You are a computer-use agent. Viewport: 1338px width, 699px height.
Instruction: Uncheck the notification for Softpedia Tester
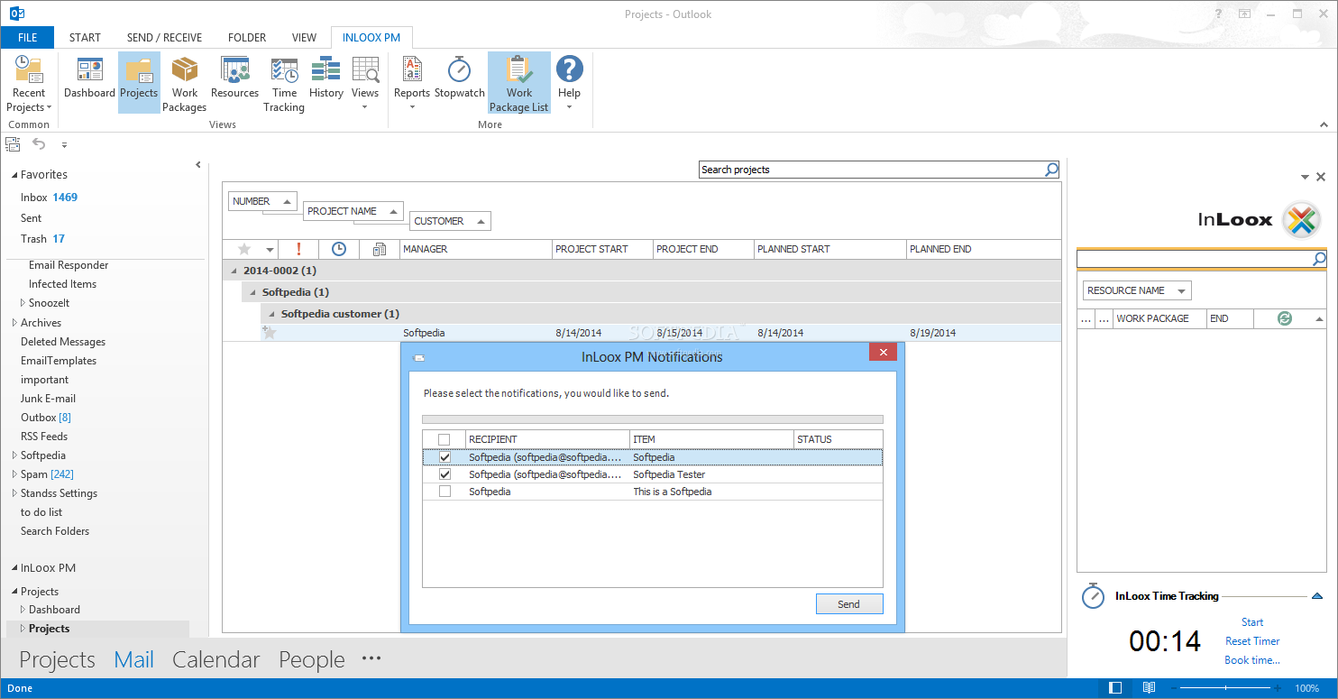pos(444,474)
